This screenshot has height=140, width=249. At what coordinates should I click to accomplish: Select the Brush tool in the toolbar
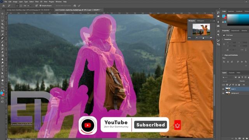pyautogui.click(x=2, y=42)
